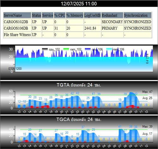Click the TGCA bar labeled 41
Image resolution: width=158 pixels, height=149 pixels.
click(x=120, y=136)
